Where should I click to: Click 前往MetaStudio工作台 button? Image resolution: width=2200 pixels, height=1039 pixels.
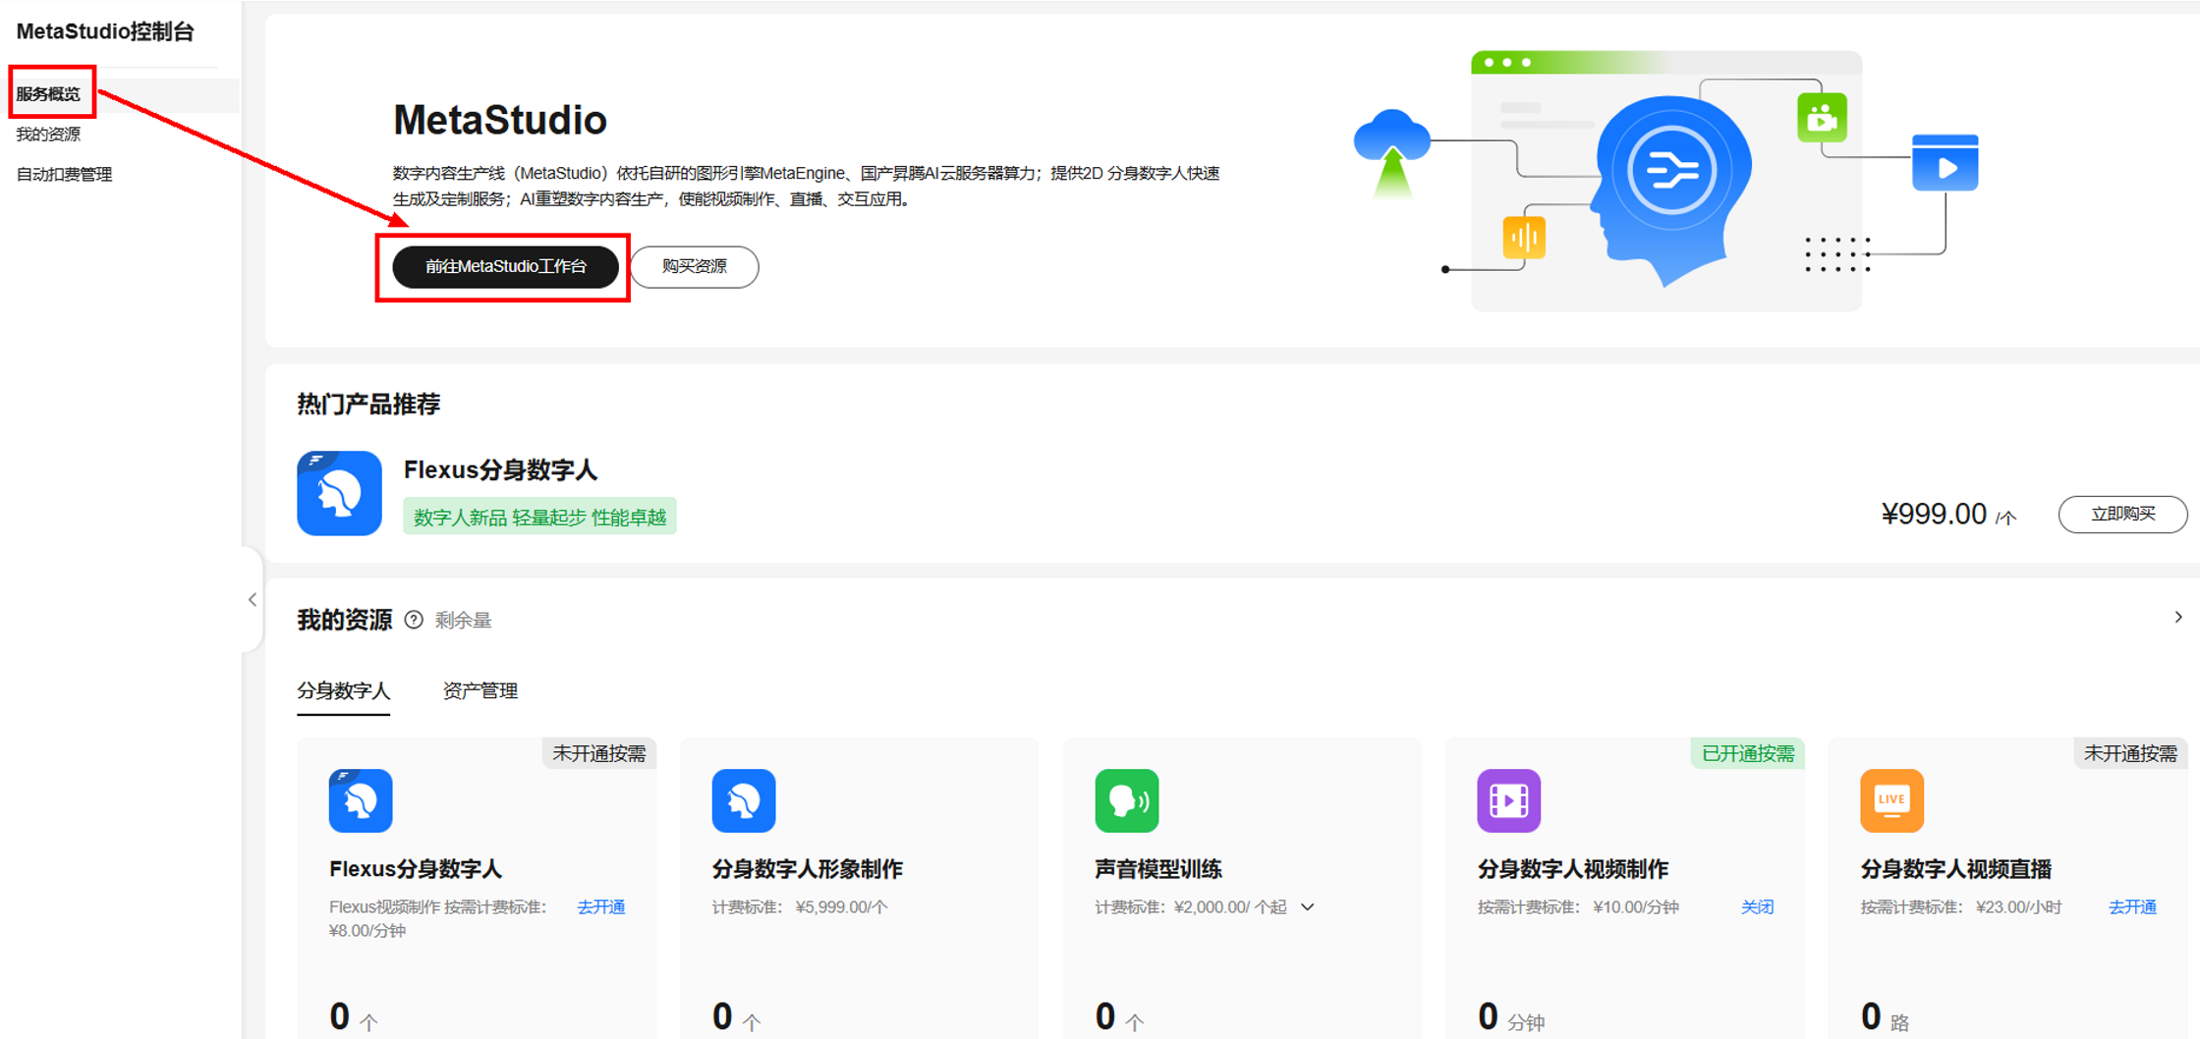tap(505, 267)
